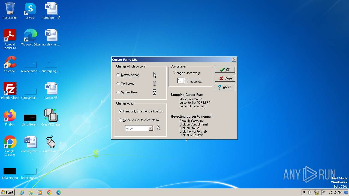
Task: Click the volume speaker tray icon
Action: coord(310,192)
